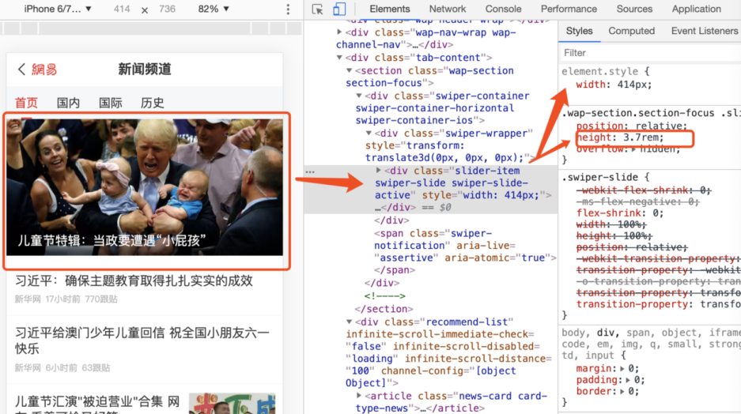This screenshot has width=741, height=414.
Task: Switch to the Network tab
Action: (x=447, y=9)
